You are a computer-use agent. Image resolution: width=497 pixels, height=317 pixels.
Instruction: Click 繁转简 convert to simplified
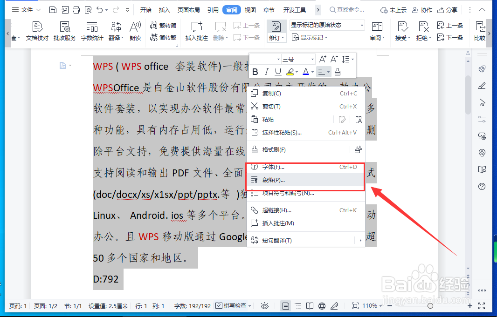pyautogui.click(x=163, y=25)
